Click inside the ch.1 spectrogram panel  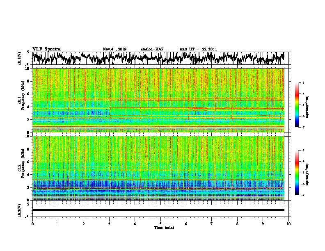(158, 100)
